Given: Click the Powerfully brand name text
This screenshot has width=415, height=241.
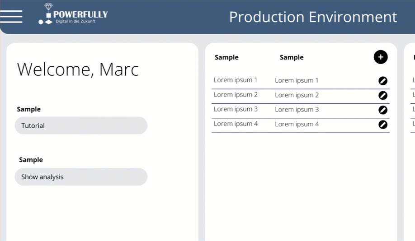Looking at the screenshot, I should click(x=80, y=14).
